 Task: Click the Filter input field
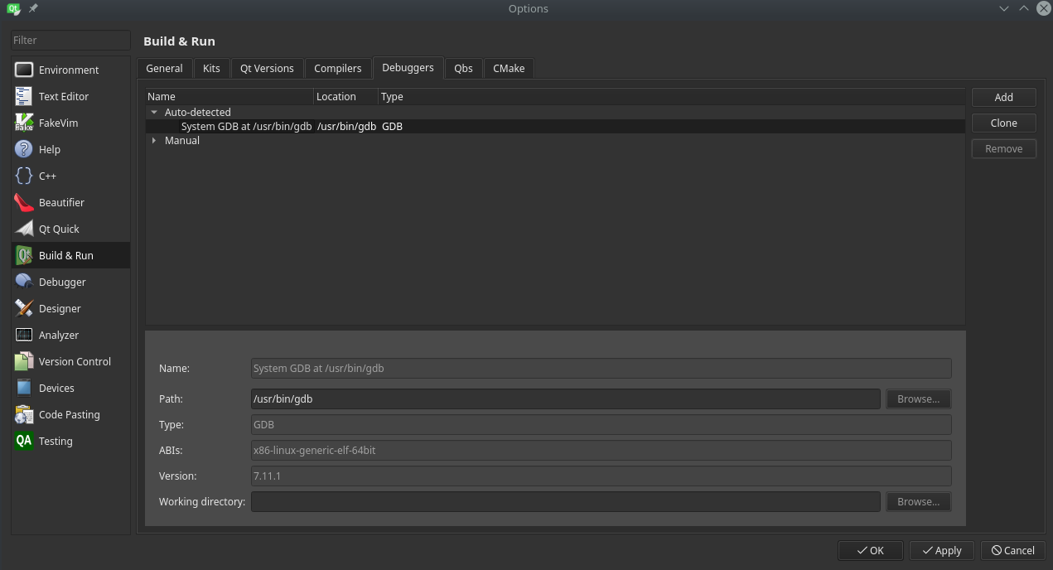[x=70, y=39]
